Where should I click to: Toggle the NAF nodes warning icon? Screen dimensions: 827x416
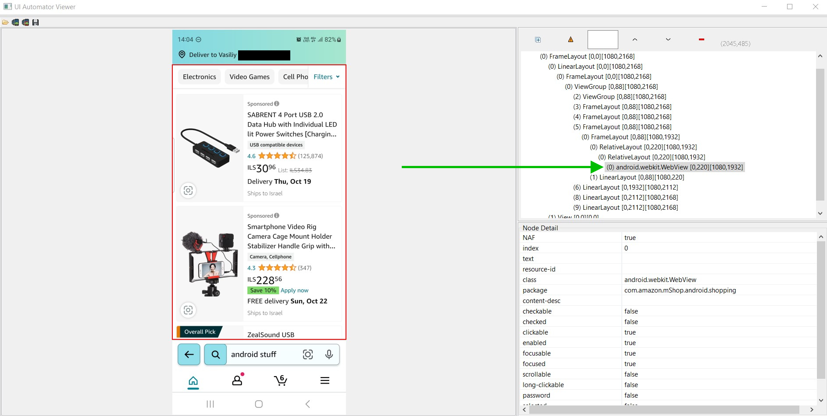pos(570,39)
